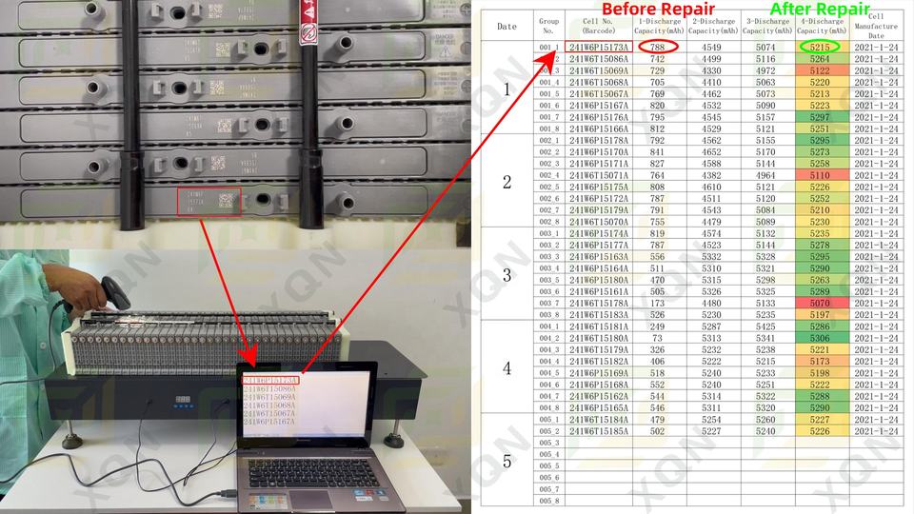Select the group number cell 001_4

[x=548, y=82]
